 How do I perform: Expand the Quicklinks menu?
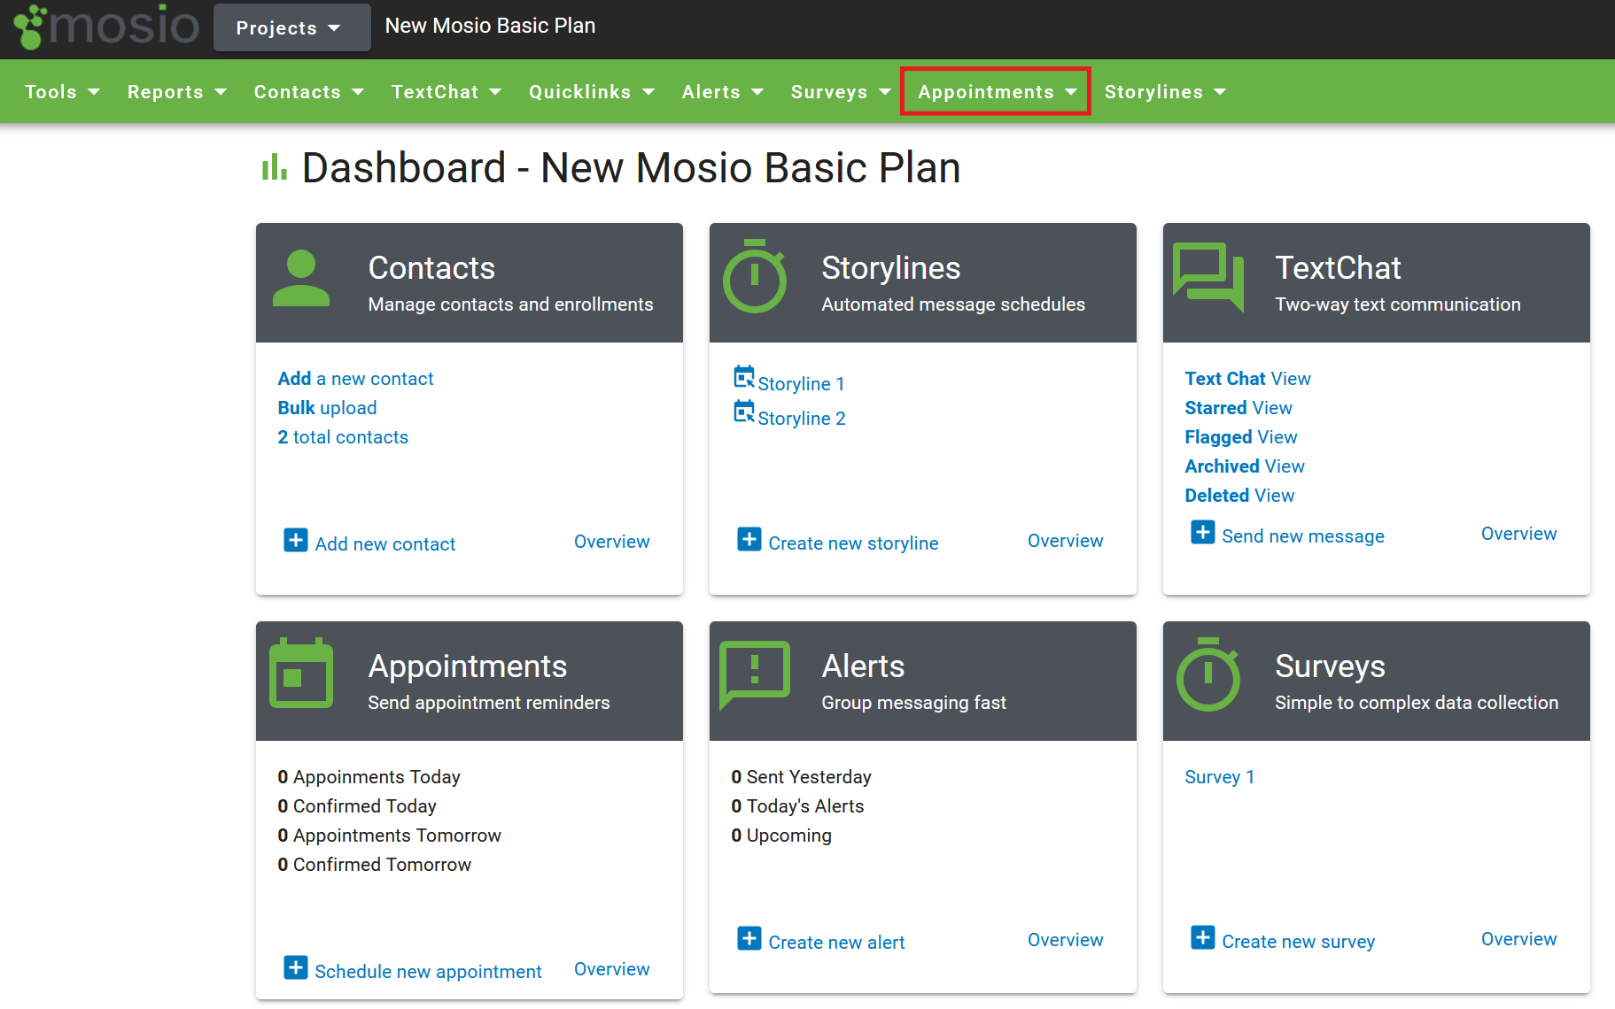[592, 92]
